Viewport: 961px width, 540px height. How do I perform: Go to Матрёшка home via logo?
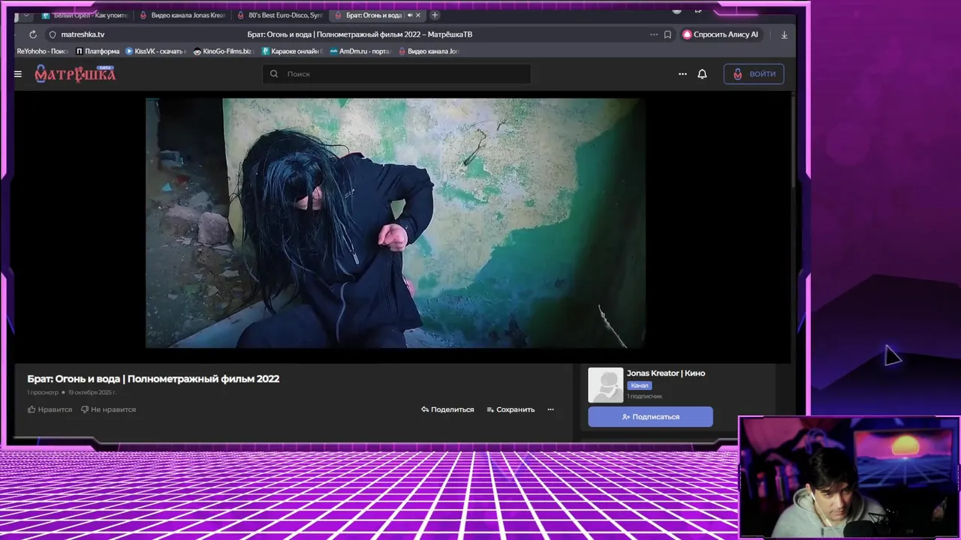pyautogui.click(x=75, y=73)
